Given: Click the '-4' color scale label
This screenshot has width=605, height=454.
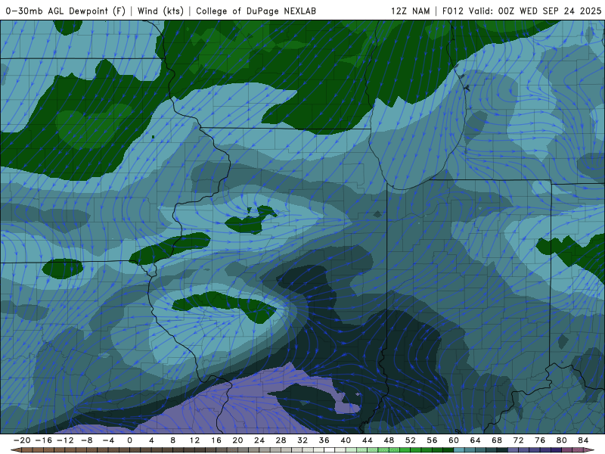Looking at the screenshot, I should tap(108, 440).
